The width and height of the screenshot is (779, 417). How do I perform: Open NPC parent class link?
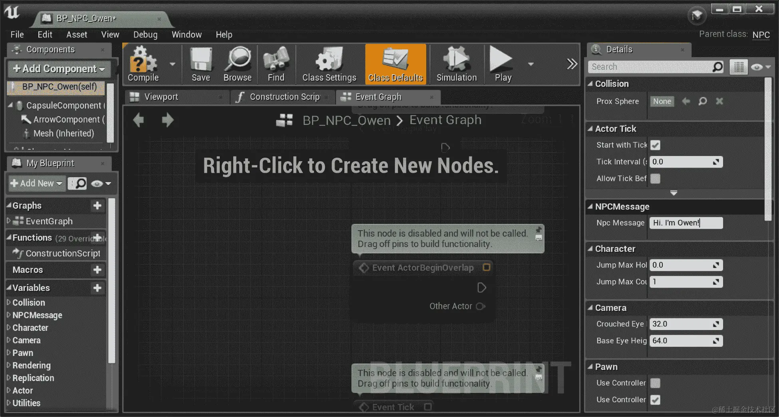click(x=761, y=35)
